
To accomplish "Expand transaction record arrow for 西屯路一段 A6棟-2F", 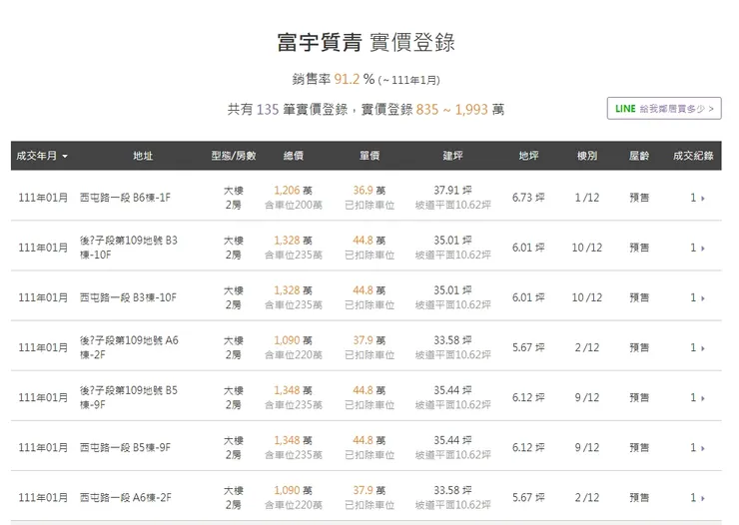I will point(703,498).
